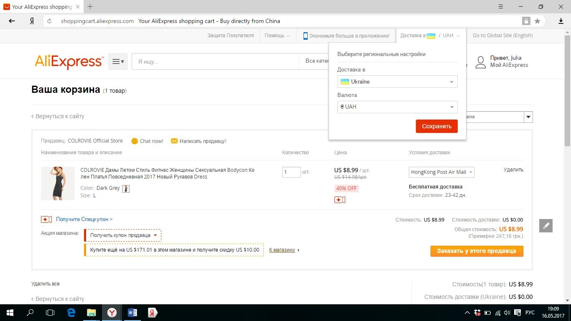Open the Ukraine country dropdown
This screenshot has height=321, width=571.
coord(398,82)
